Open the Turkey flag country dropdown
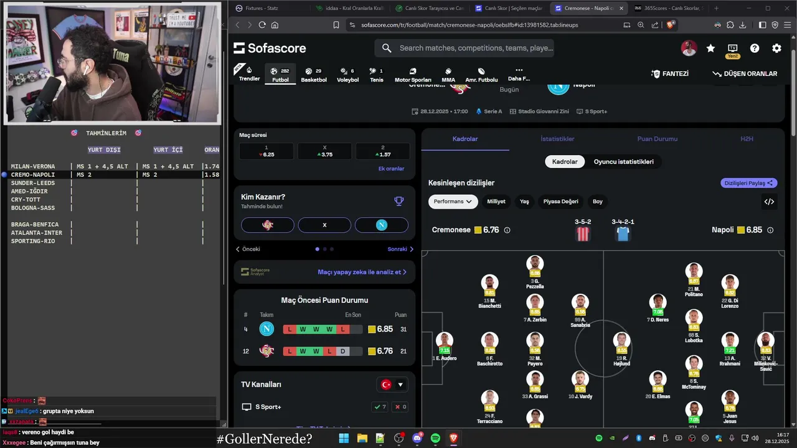The image size is (797, 448). point(392,385)
